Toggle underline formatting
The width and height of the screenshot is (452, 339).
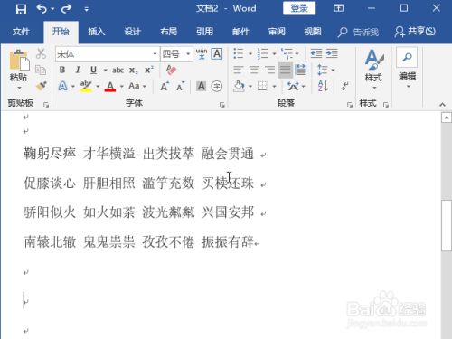93,70
